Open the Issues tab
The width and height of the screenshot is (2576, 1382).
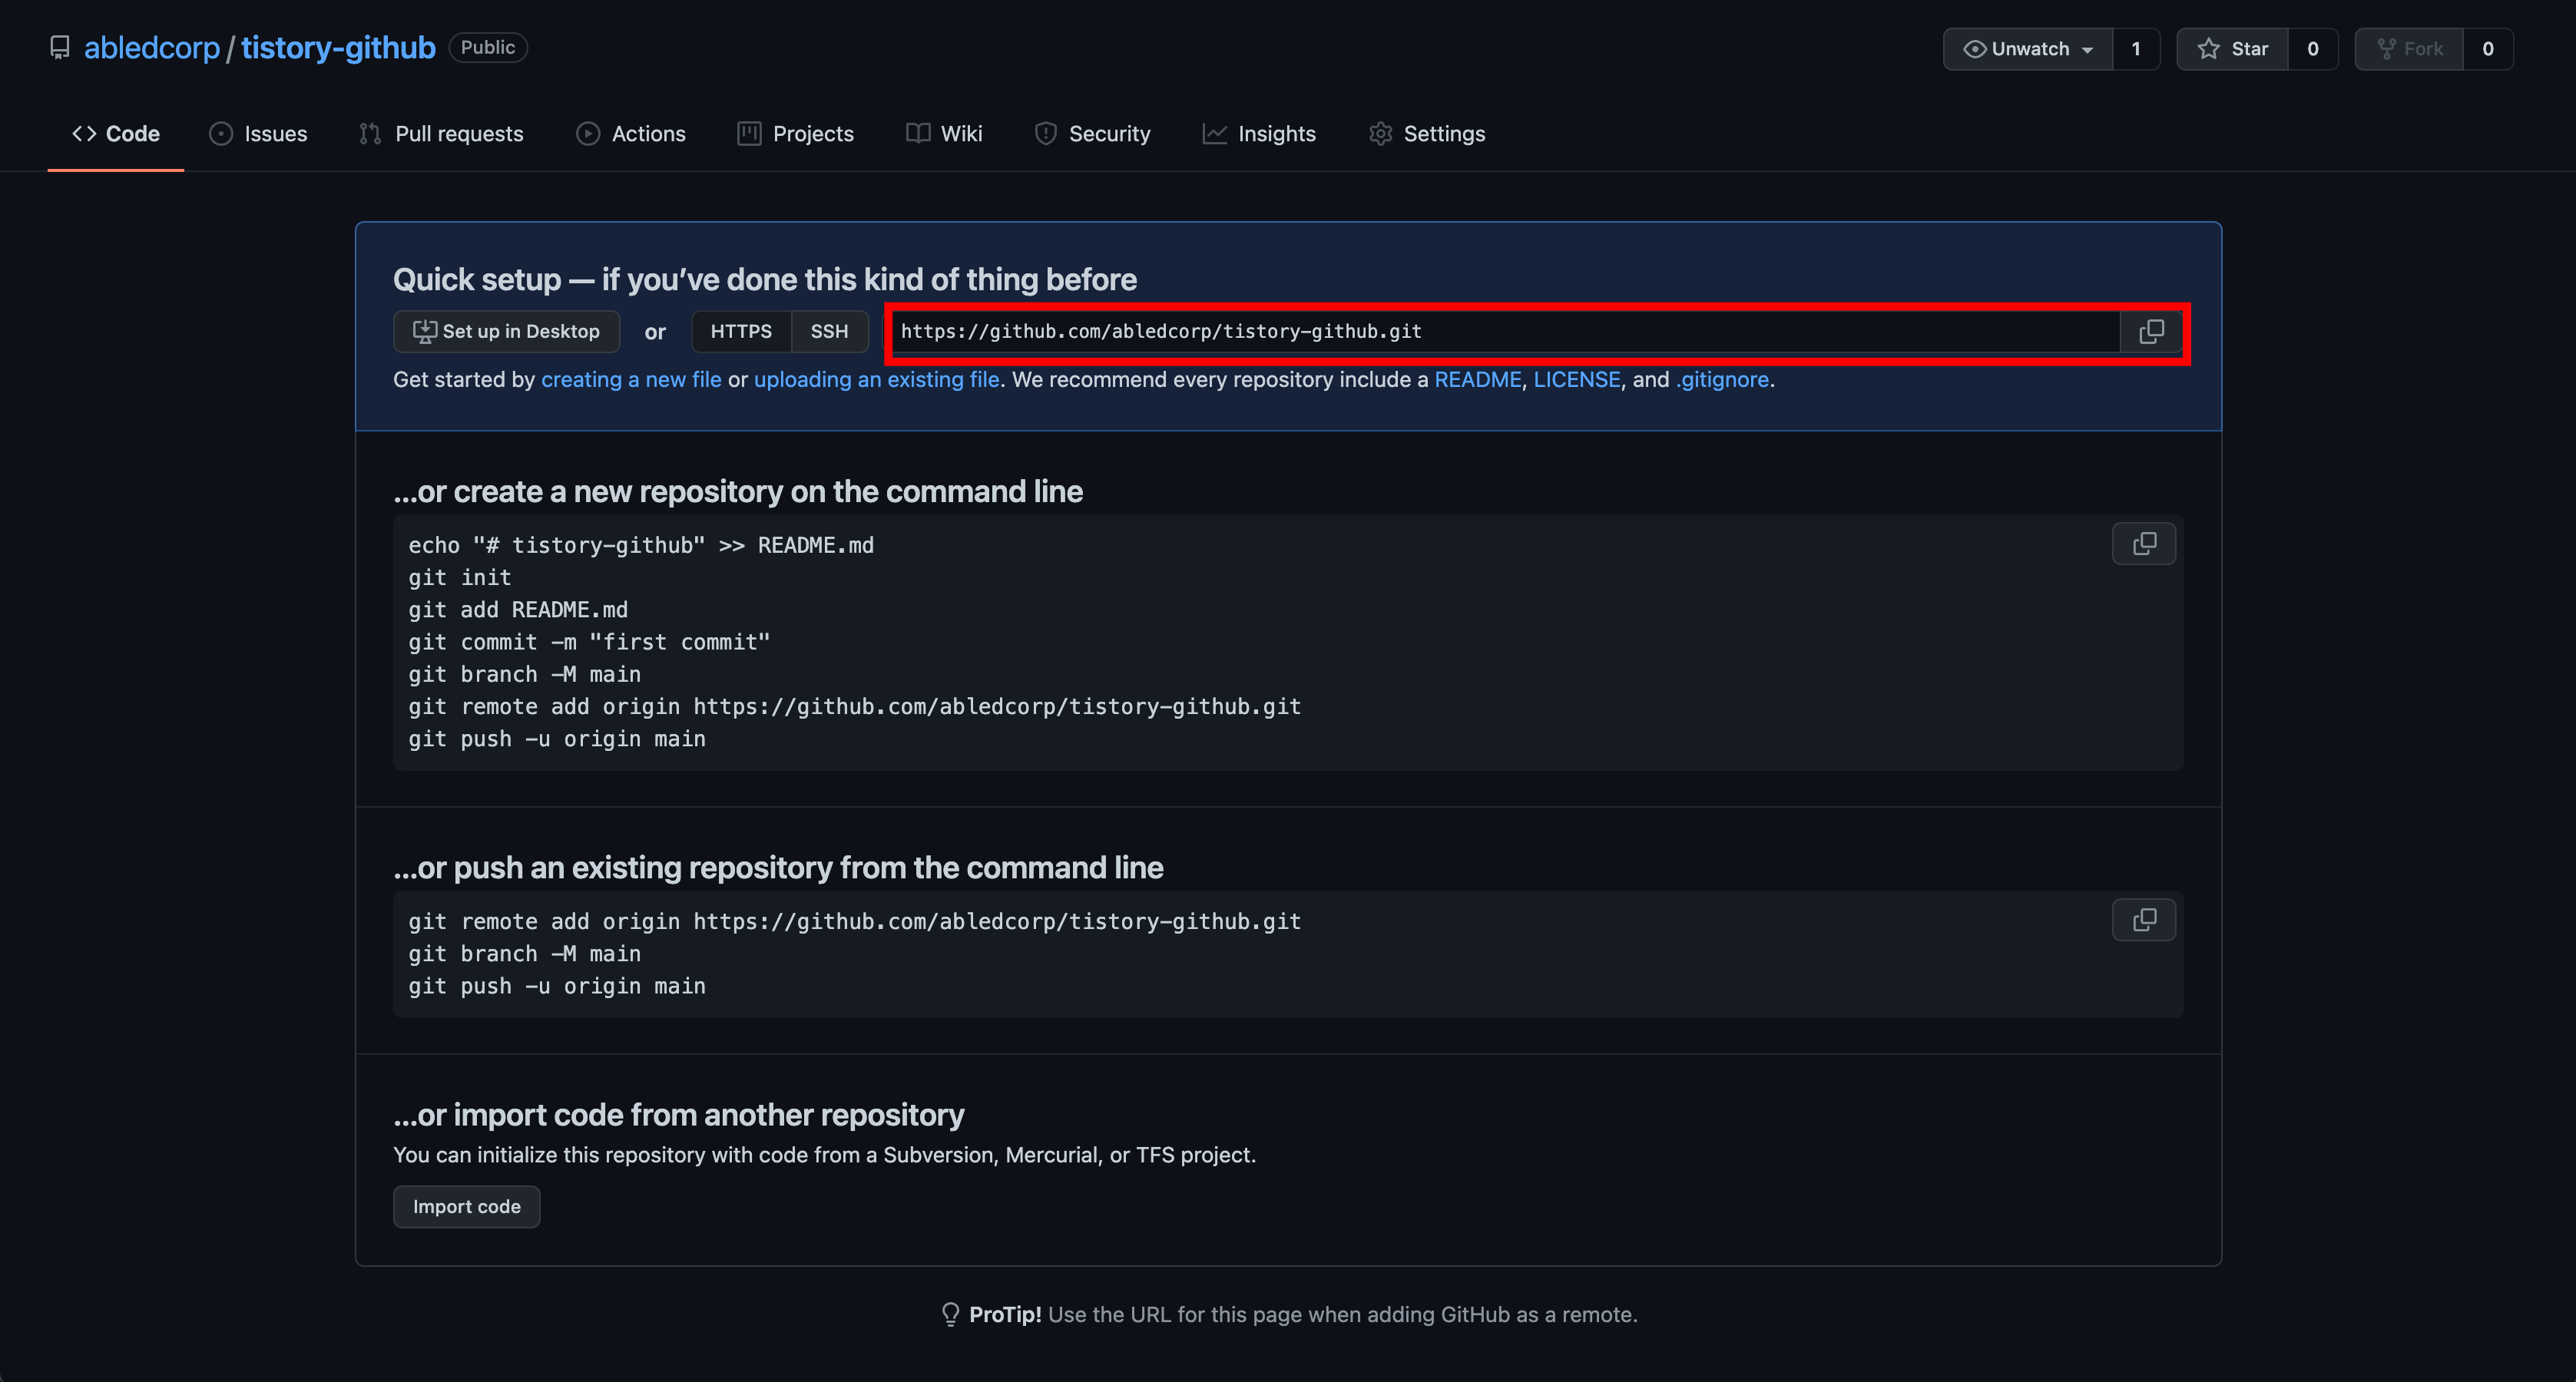pos(258,134)
